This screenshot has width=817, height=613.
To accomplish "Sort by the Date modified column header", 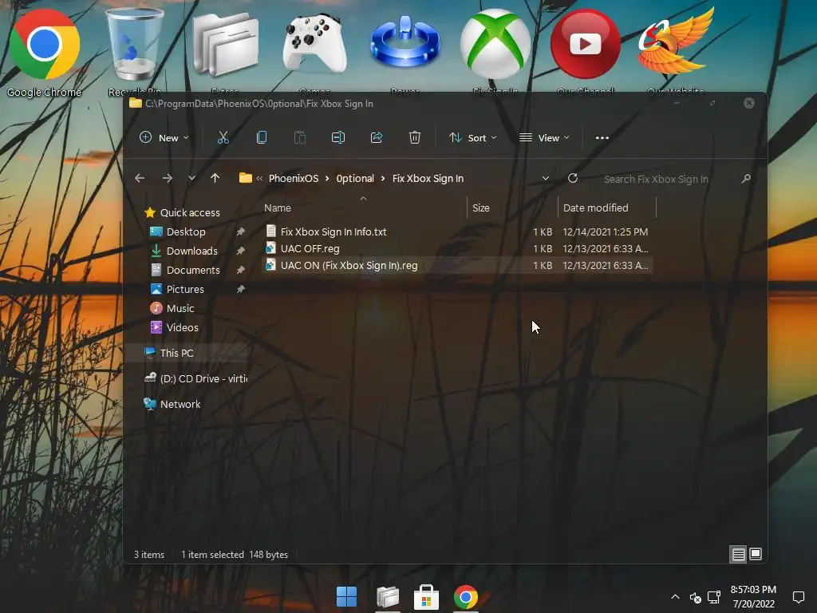I will [607, 208].
